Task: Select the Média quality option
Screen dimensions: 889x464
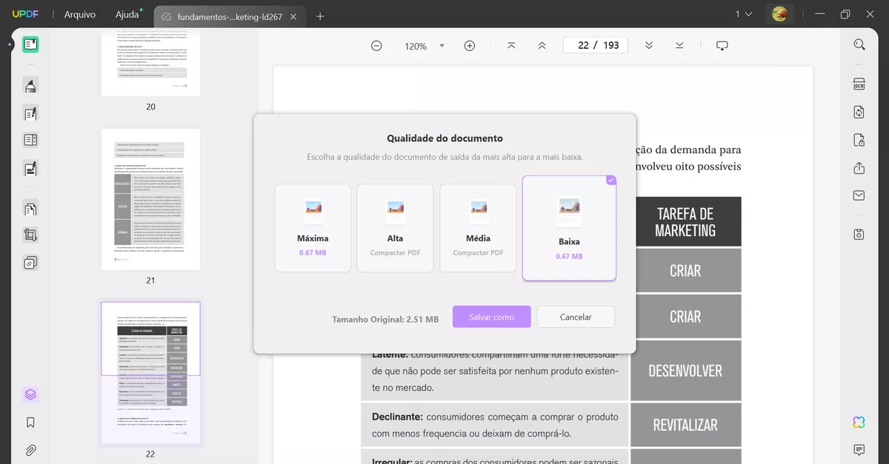Action: [478, 227]
